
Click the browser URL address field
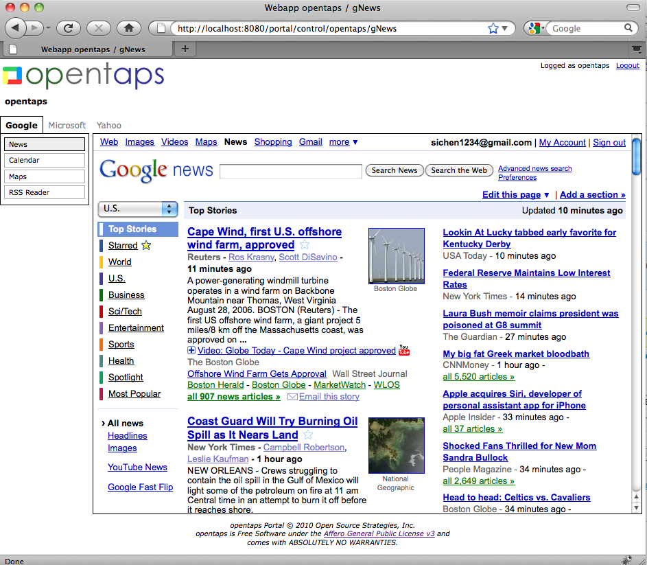click(330, 29)
